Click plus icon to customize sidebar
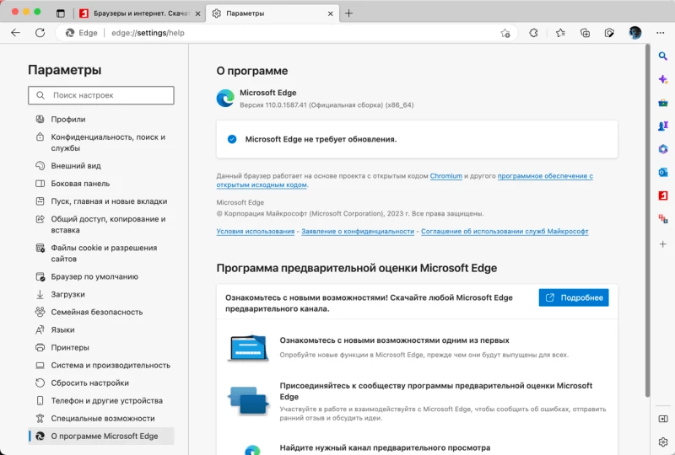The image size is (675, 455). pyautogui.click(x=663, y=244)
